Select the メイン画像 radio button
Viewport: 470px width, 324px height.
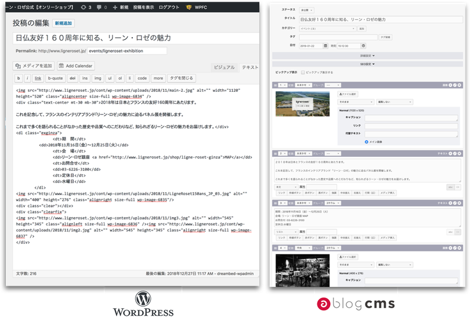[367, 141]
